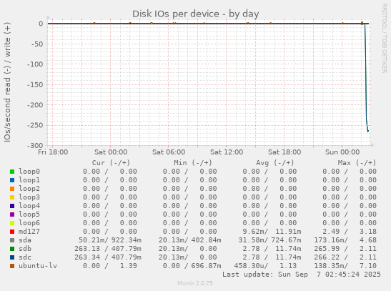Screen dimensions: 391x291
Task: Click the ubuntu-lv max write value 7.10
Action: (368, 266)
